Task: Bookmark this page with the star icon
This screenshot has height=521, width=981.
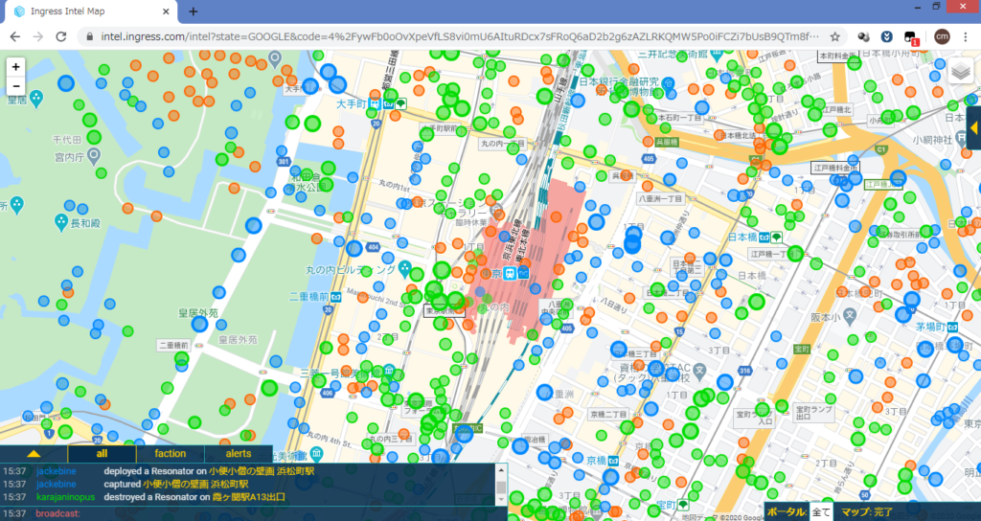Action: click(835, 36)
